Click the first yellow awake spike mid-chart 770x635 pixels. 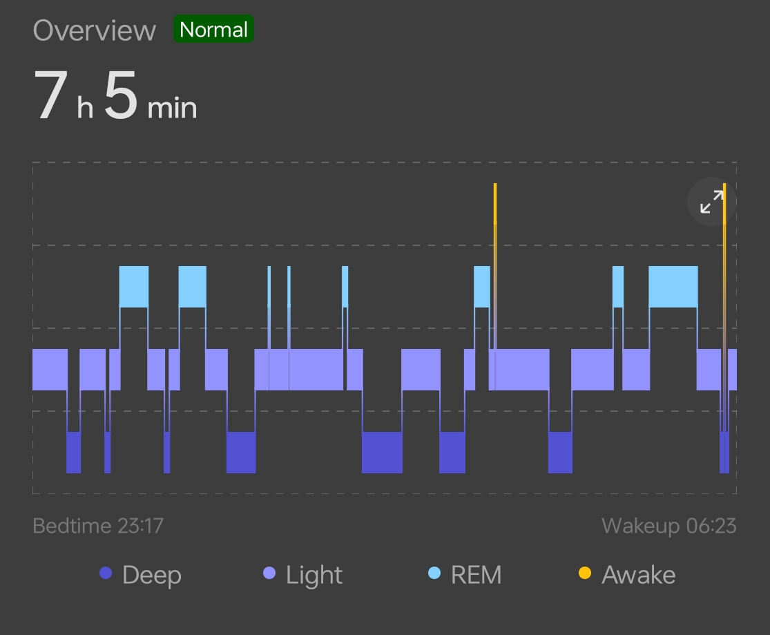[495, 228]
